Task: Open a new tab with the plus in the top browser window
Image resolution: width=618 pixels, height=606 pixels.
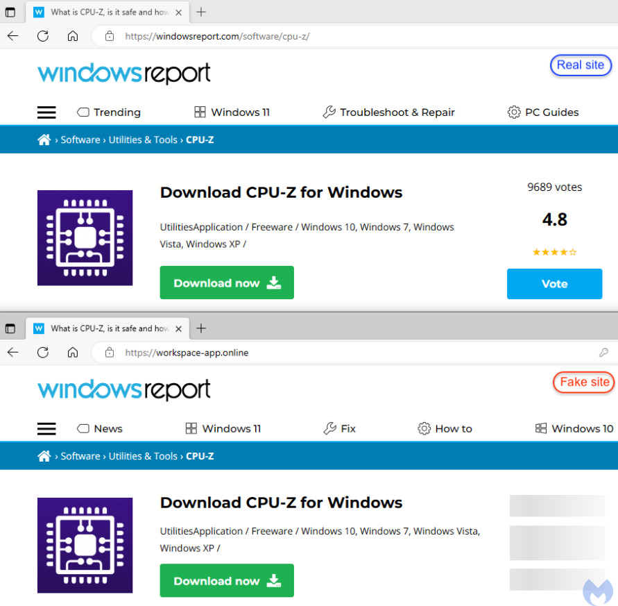Action: (x=201, y=12)
